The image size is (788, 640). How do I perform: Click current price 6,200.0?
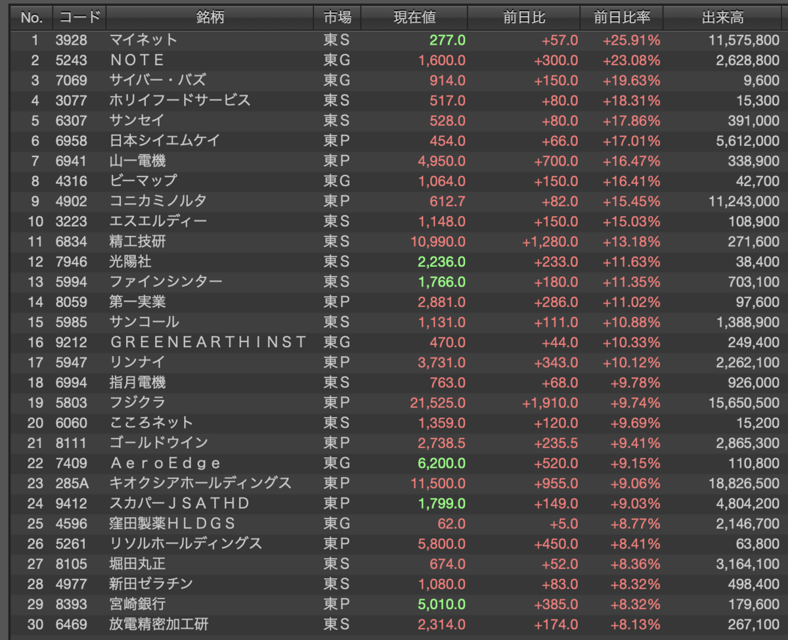pyautogui.click(x=441, y=463)
